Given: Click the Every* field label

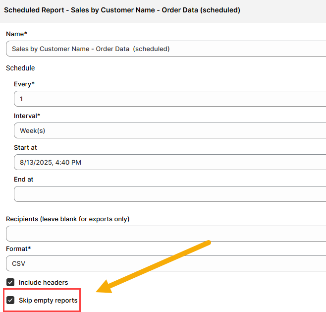Looking at the screenshot, I should [x=24, y=84].
